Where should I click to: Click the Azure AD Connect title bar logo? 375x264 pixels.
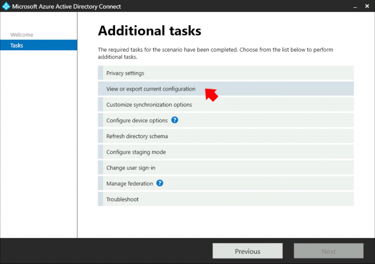point(5,6)
